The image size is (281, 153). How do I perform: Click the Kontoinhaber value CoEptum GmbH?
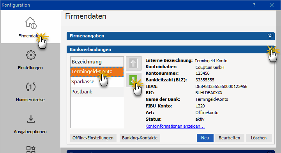(210, 67)
